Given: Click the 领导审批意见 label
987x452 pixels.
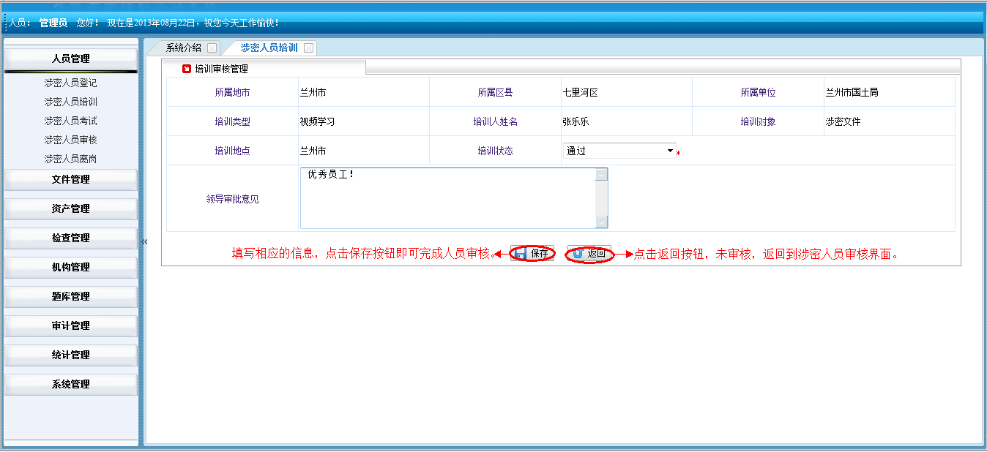Looking at the screenshot, I should (232, 199).
